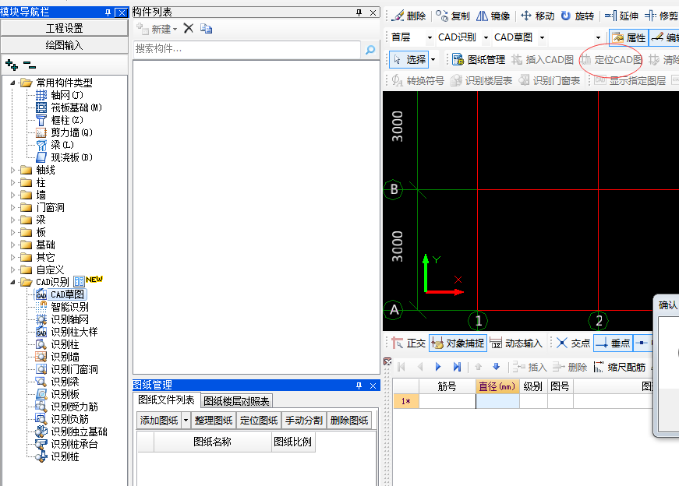Click into the 搜索构件 search field
The height and width of the screenshot is (486, 679).
(247, 49)
